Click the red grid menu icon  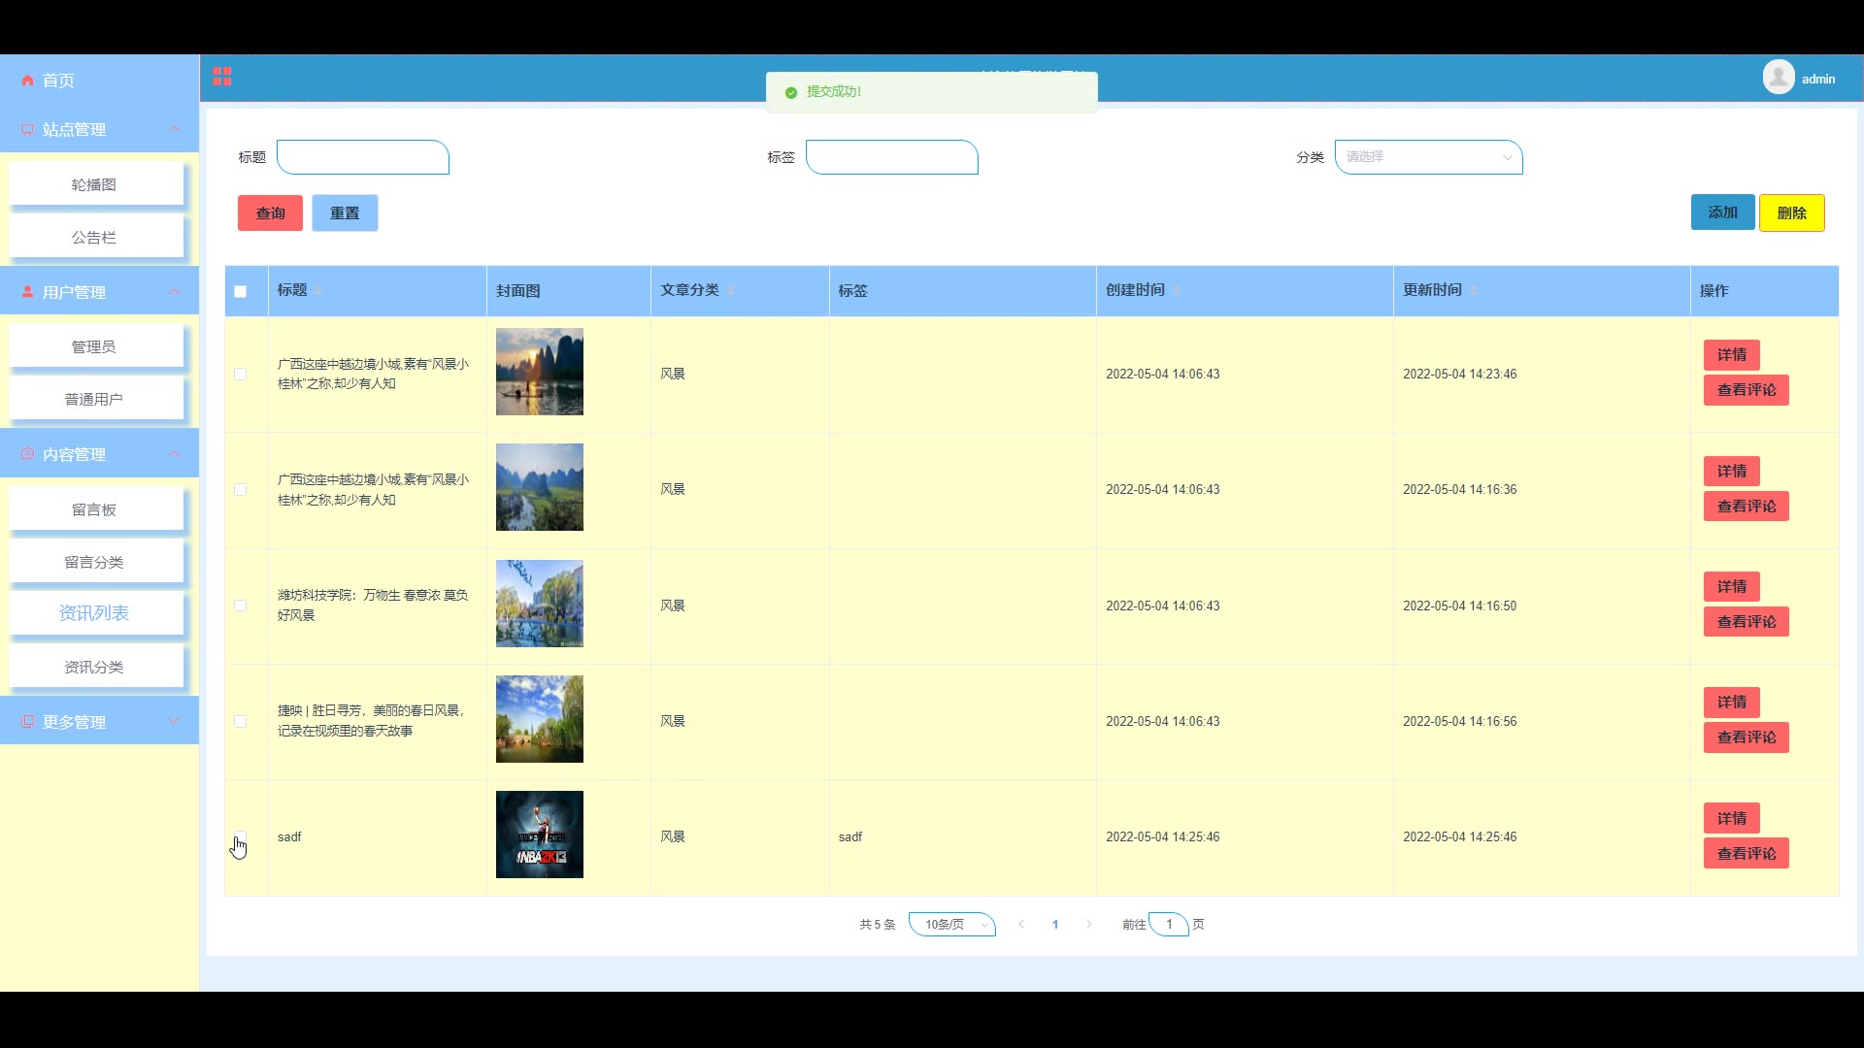click(222, 77)
